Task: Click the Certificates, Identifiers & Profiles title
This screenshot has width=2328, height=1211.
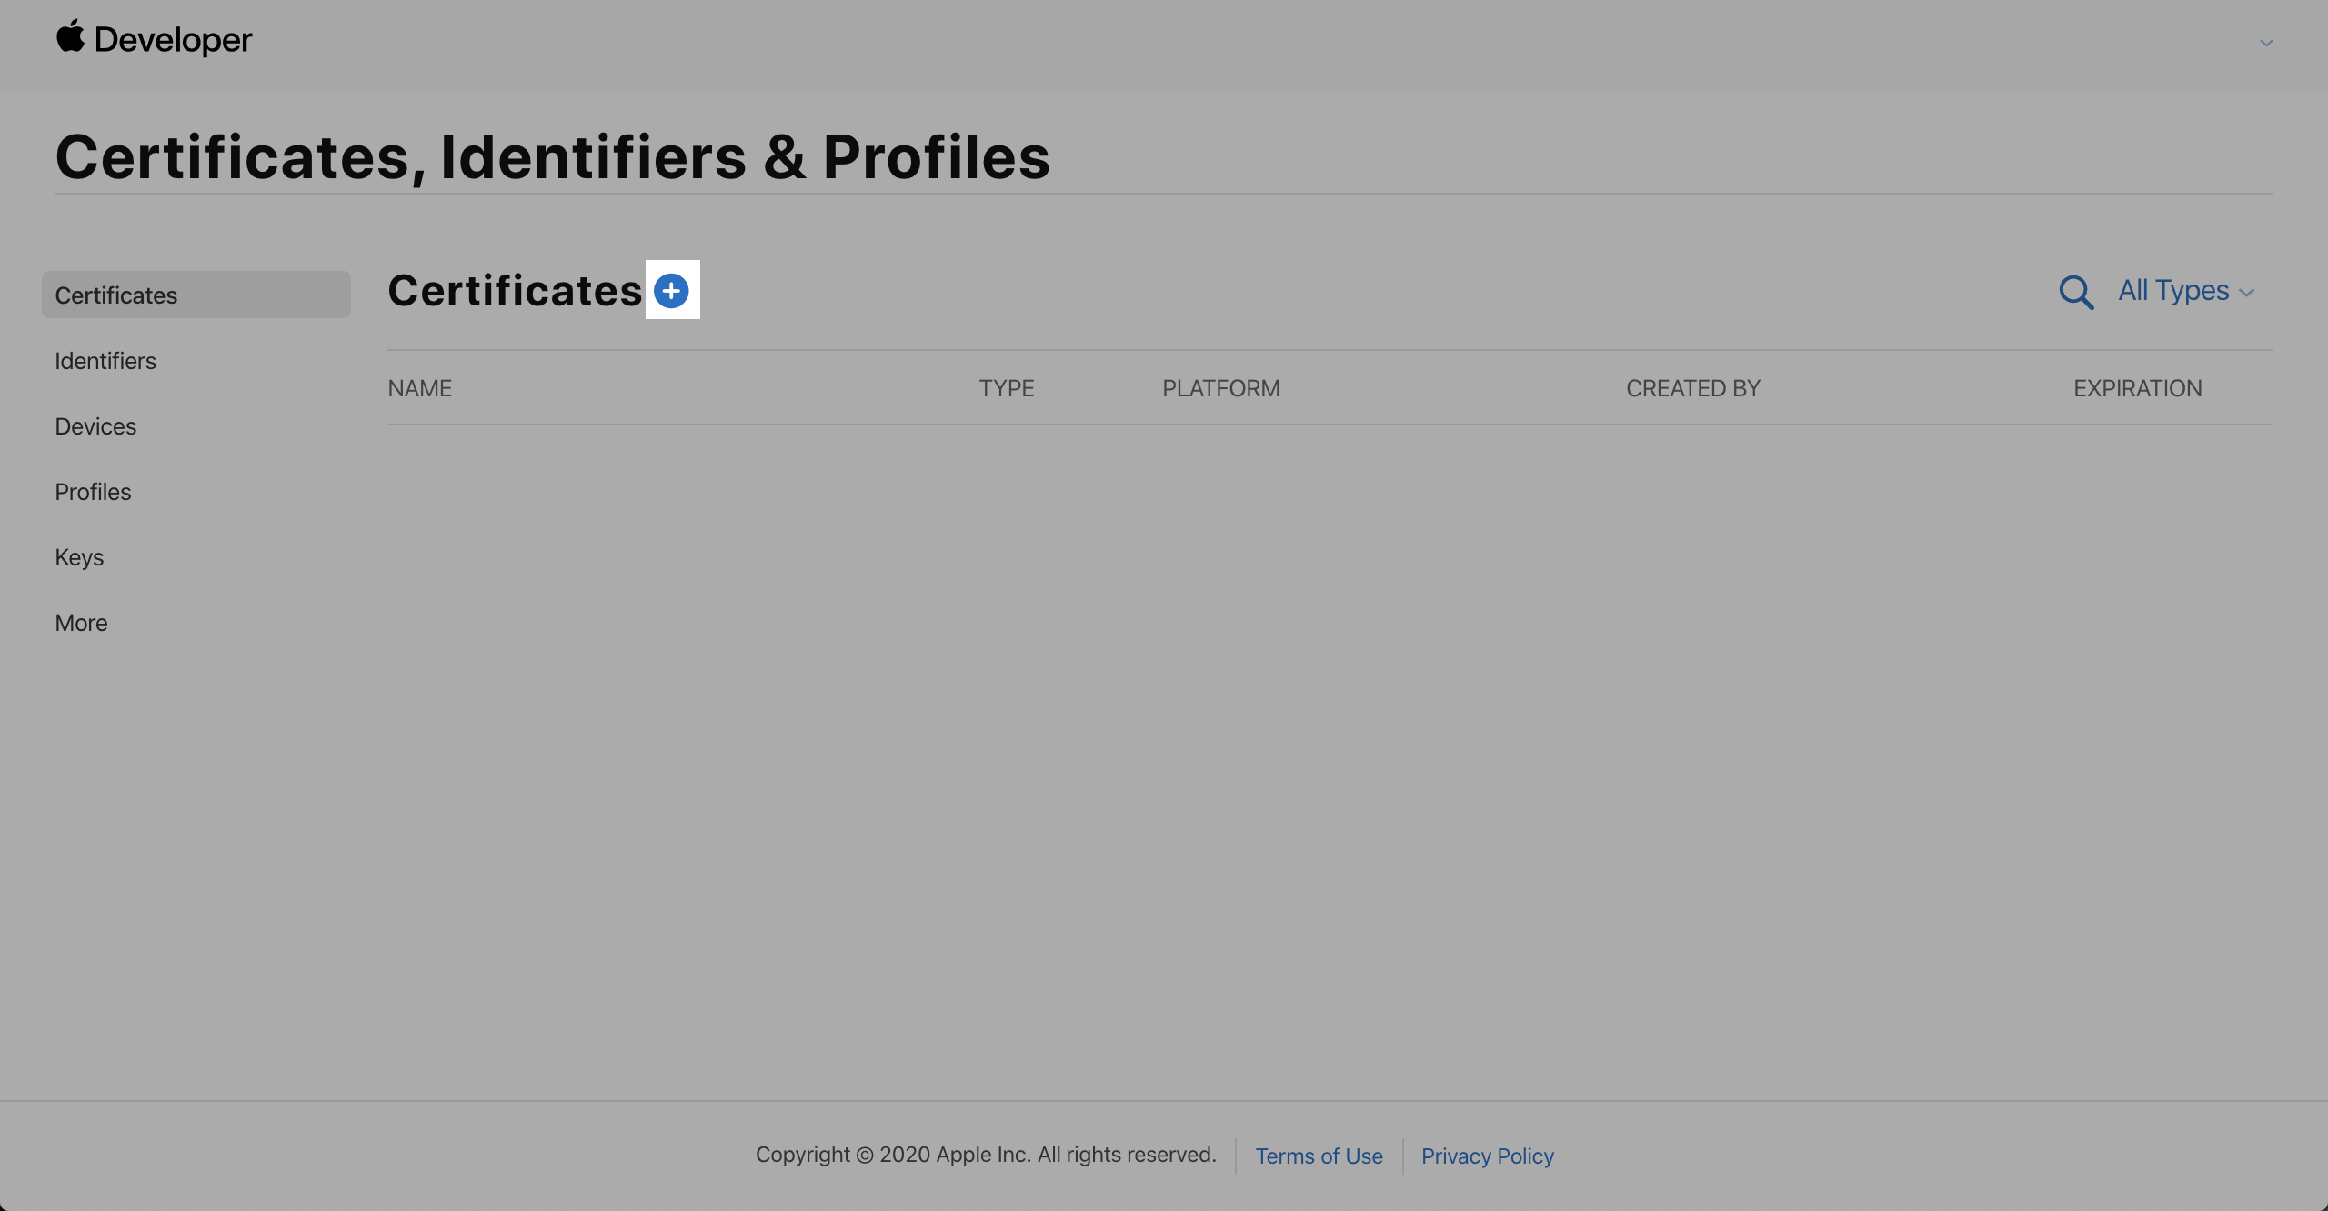Action: [x=552, y=156]
